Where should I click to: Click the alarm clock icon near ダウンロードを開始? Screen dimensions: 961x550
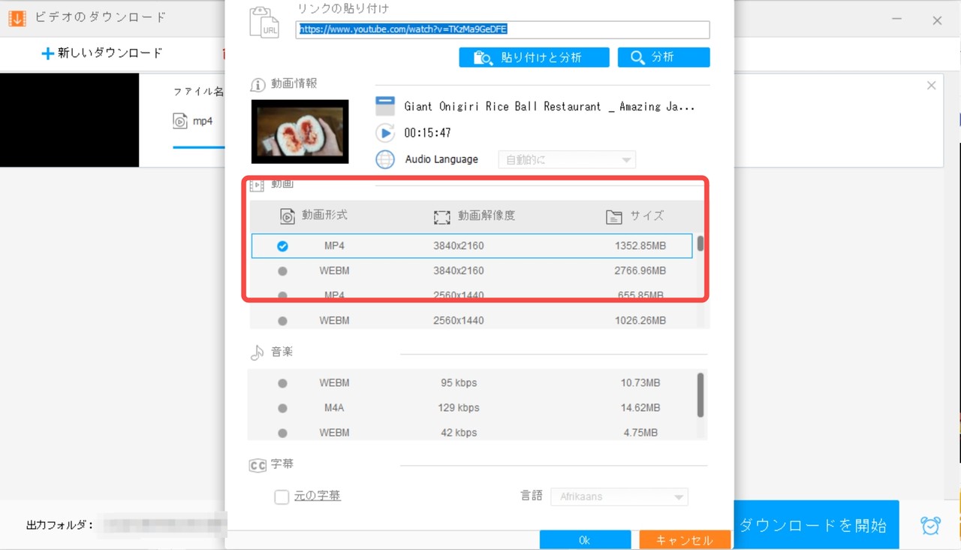pos(930,526)
